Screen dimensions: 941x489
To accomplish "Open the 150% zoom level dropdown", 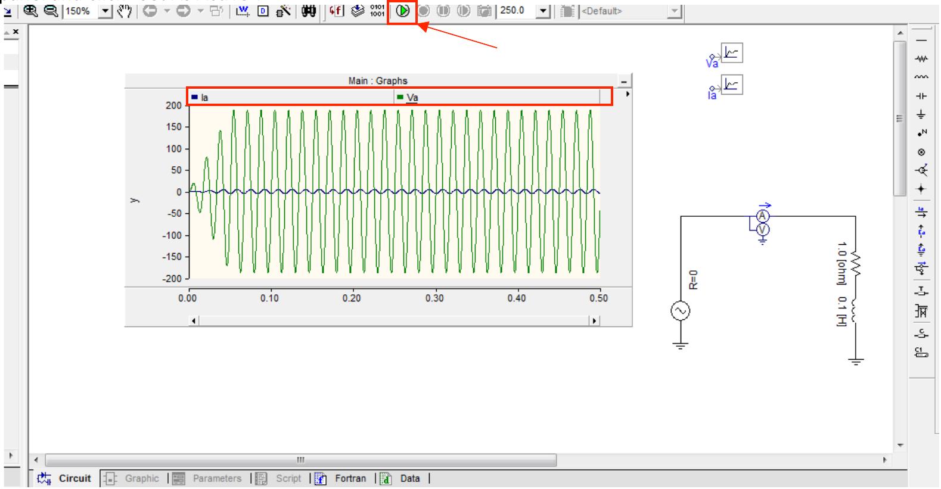I will (105, 11).
